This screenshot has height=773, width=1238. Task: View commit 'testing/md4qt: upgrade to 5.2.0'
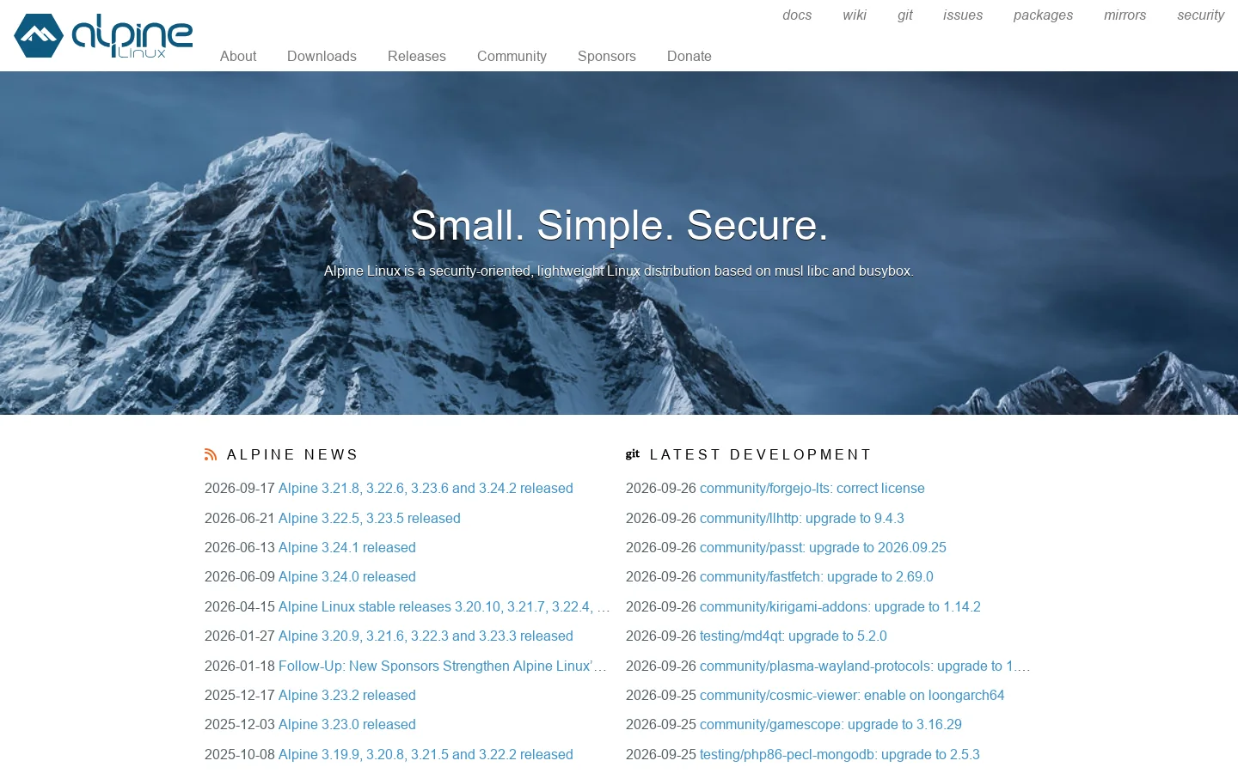point(794,636)
